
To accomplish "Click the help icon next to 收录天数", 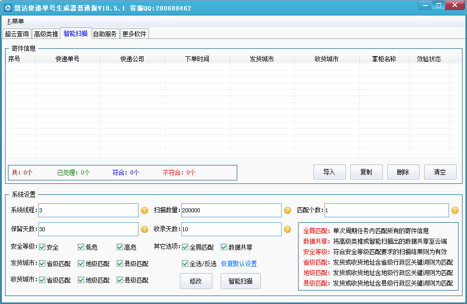I will coord(287,229).
